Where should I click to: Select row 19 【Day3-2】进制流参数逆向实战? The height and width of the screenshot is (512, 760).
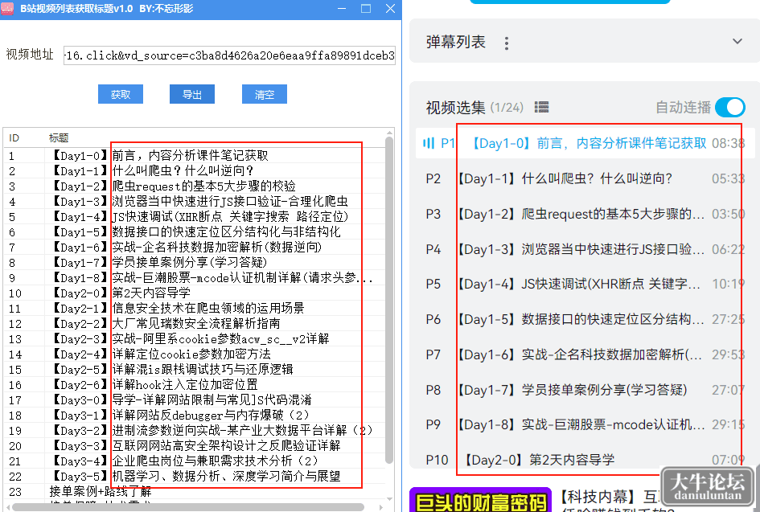coord(194,431)
